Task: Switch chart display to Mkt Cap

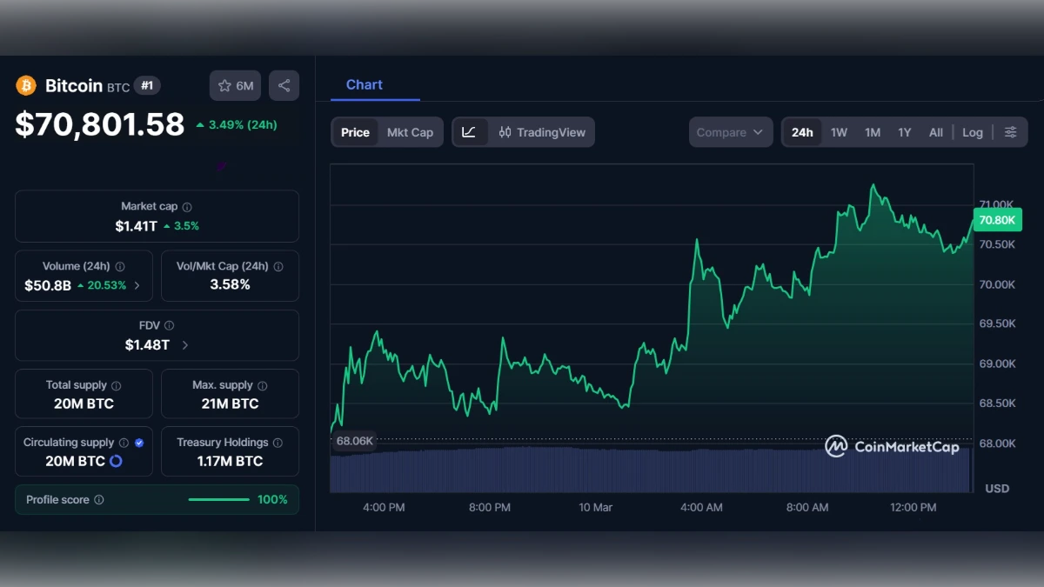Action: click(410, 132)
